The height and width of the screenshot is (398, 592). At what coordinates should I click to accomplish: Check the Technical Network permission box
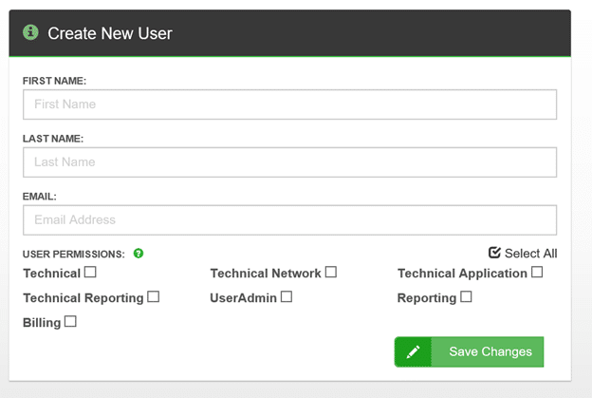click(331, 273)
